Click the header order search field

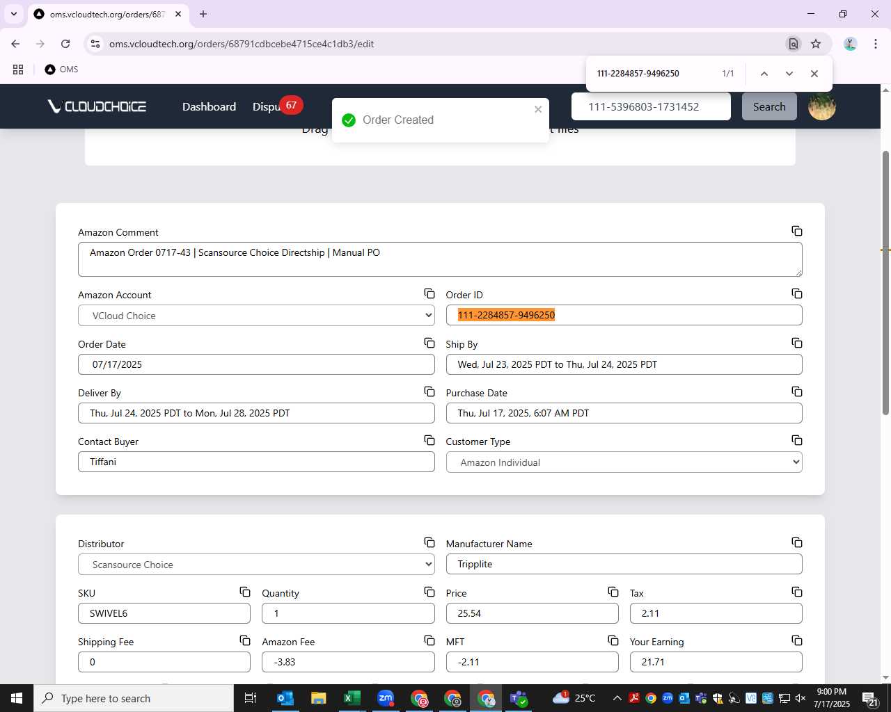pos(651,106)
